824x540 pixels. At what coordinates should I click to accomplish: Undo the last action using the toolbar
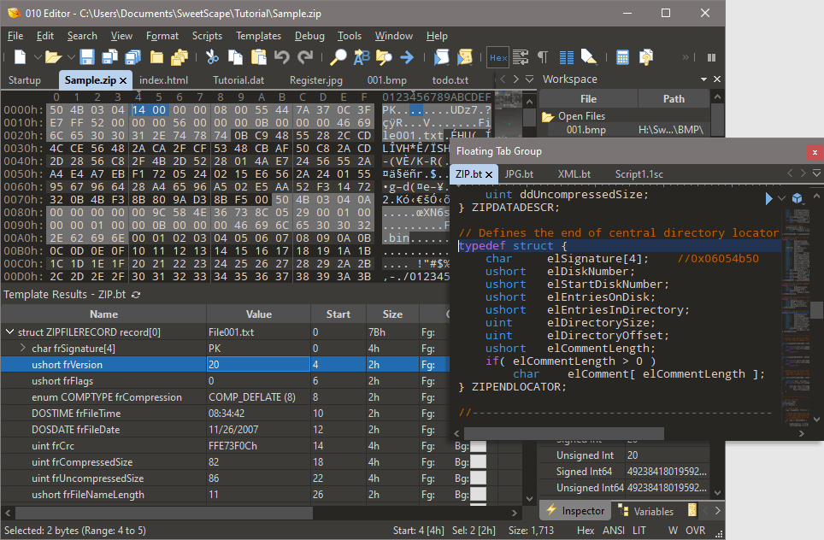[282, 56]
